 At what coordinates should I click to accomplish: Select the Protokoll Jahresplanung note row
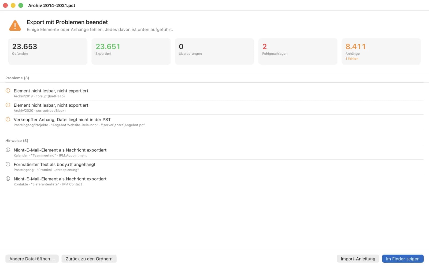coord(214,167)
